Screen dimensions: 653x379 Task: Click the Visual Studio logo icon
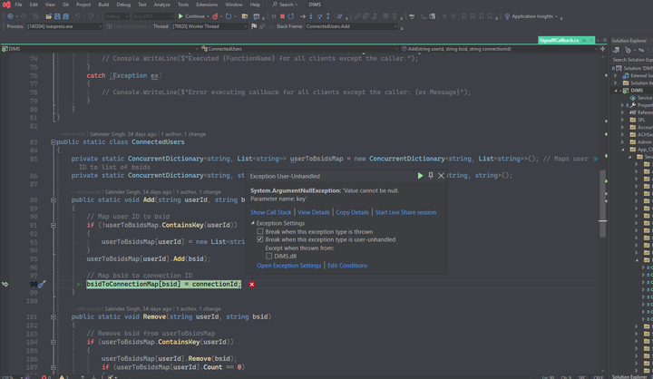tap(6, 5)
